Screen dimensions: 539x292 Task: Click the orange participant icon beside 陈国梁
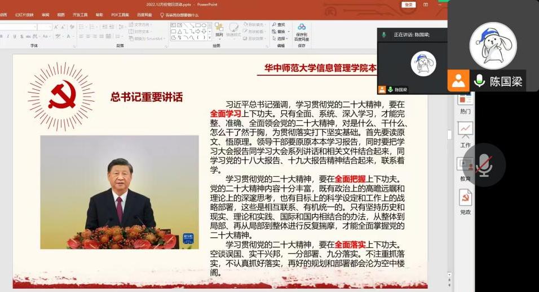pos(458,81)
